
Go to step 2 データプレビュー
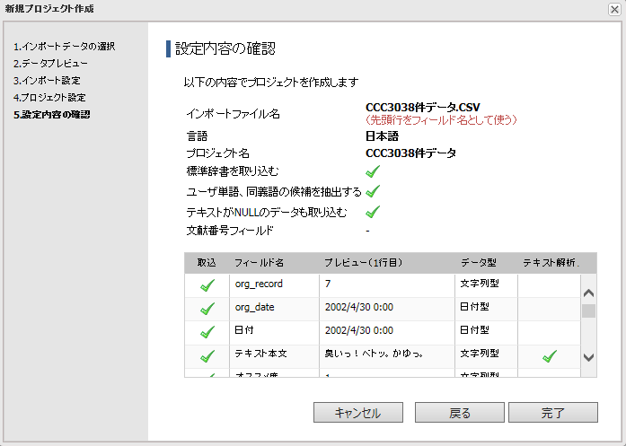click(x=50, y=64)
